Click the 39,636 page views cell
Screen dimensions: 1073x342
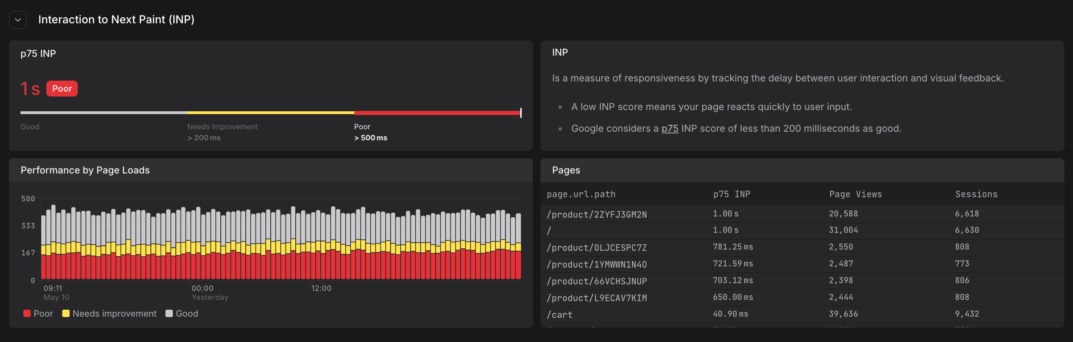tap(844, 314)
